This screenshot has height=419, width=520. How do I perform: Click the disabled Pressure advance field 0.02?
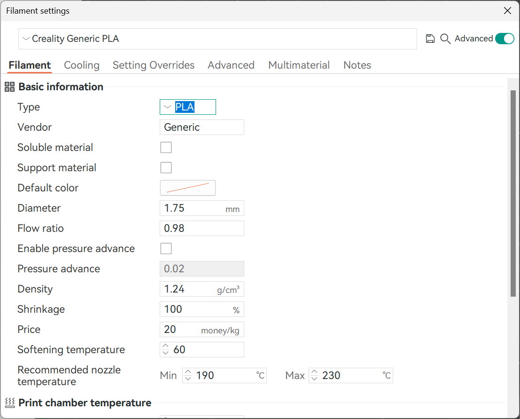pyautogui.click(x=202, y=269)
